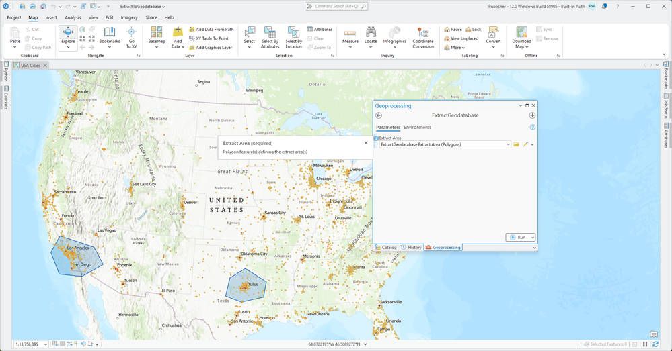The height and width of the screenshot is (351, 672).
Task: Open the map scale dropdown
Action: pyautogui.click(x=46, y=344)
